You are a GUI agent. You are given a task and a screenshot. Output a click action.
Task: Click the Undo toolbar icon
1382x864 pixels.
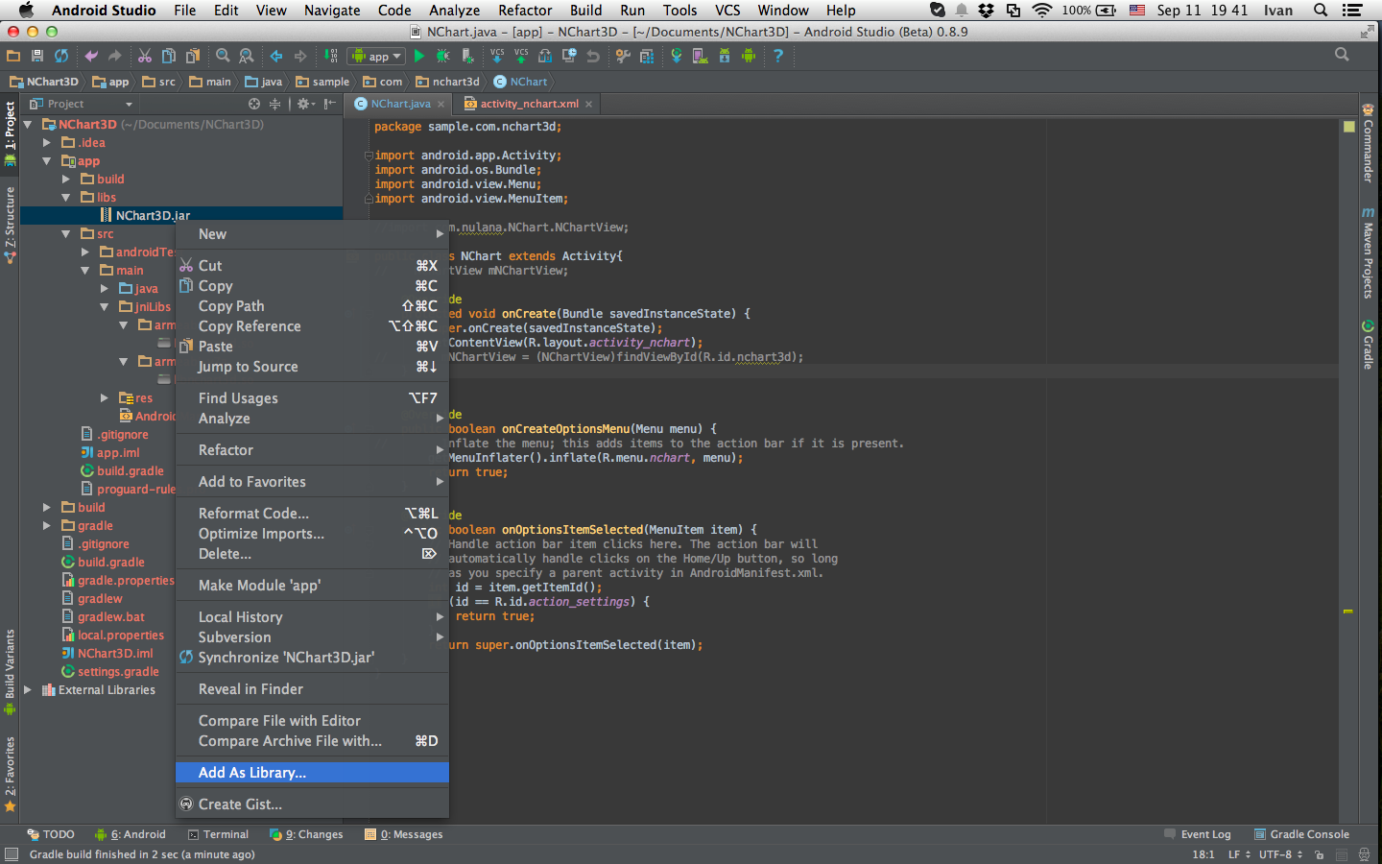click(x=91, y=56)
